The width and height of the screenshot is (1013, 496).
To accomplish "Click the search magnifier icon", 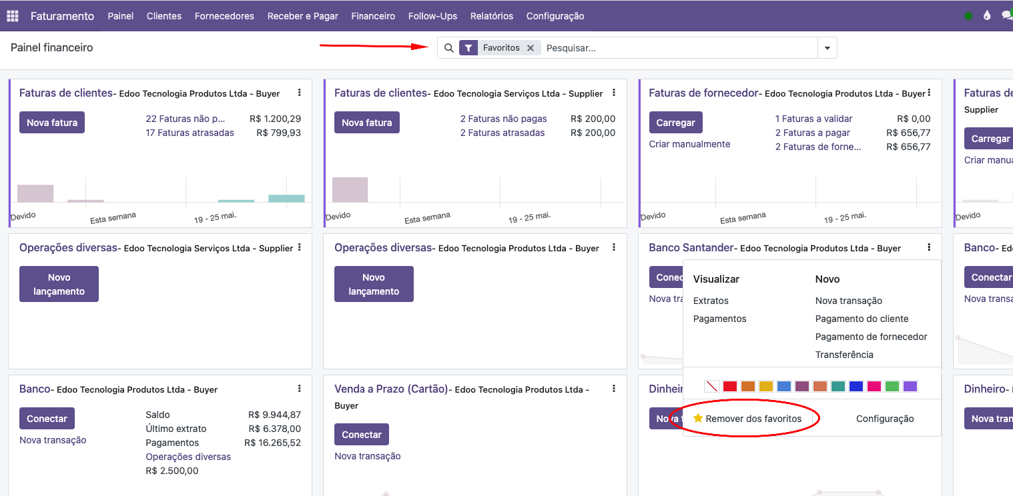I will tap(448, 48).
